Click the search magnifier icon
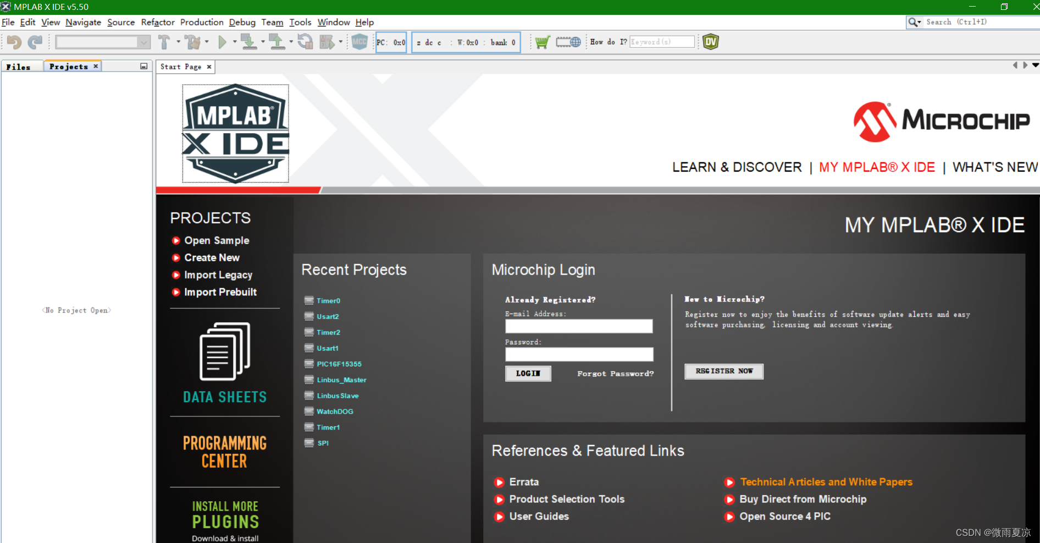 913,22
